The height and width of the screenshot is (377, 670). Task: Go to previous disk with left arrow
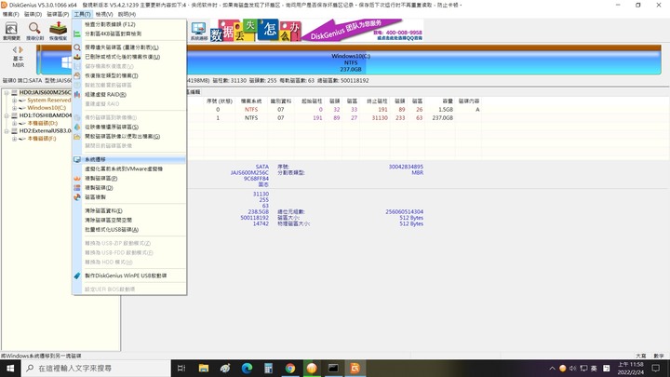[x=15, y=50]
